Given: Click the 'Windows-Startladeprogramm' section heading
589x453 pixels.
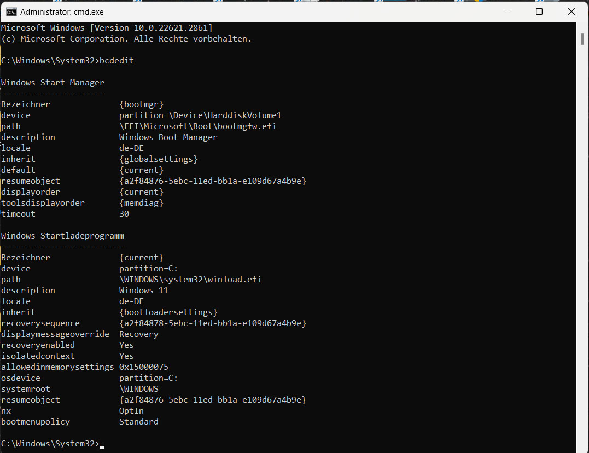Looking at the screenshot, I should point(62,236).
